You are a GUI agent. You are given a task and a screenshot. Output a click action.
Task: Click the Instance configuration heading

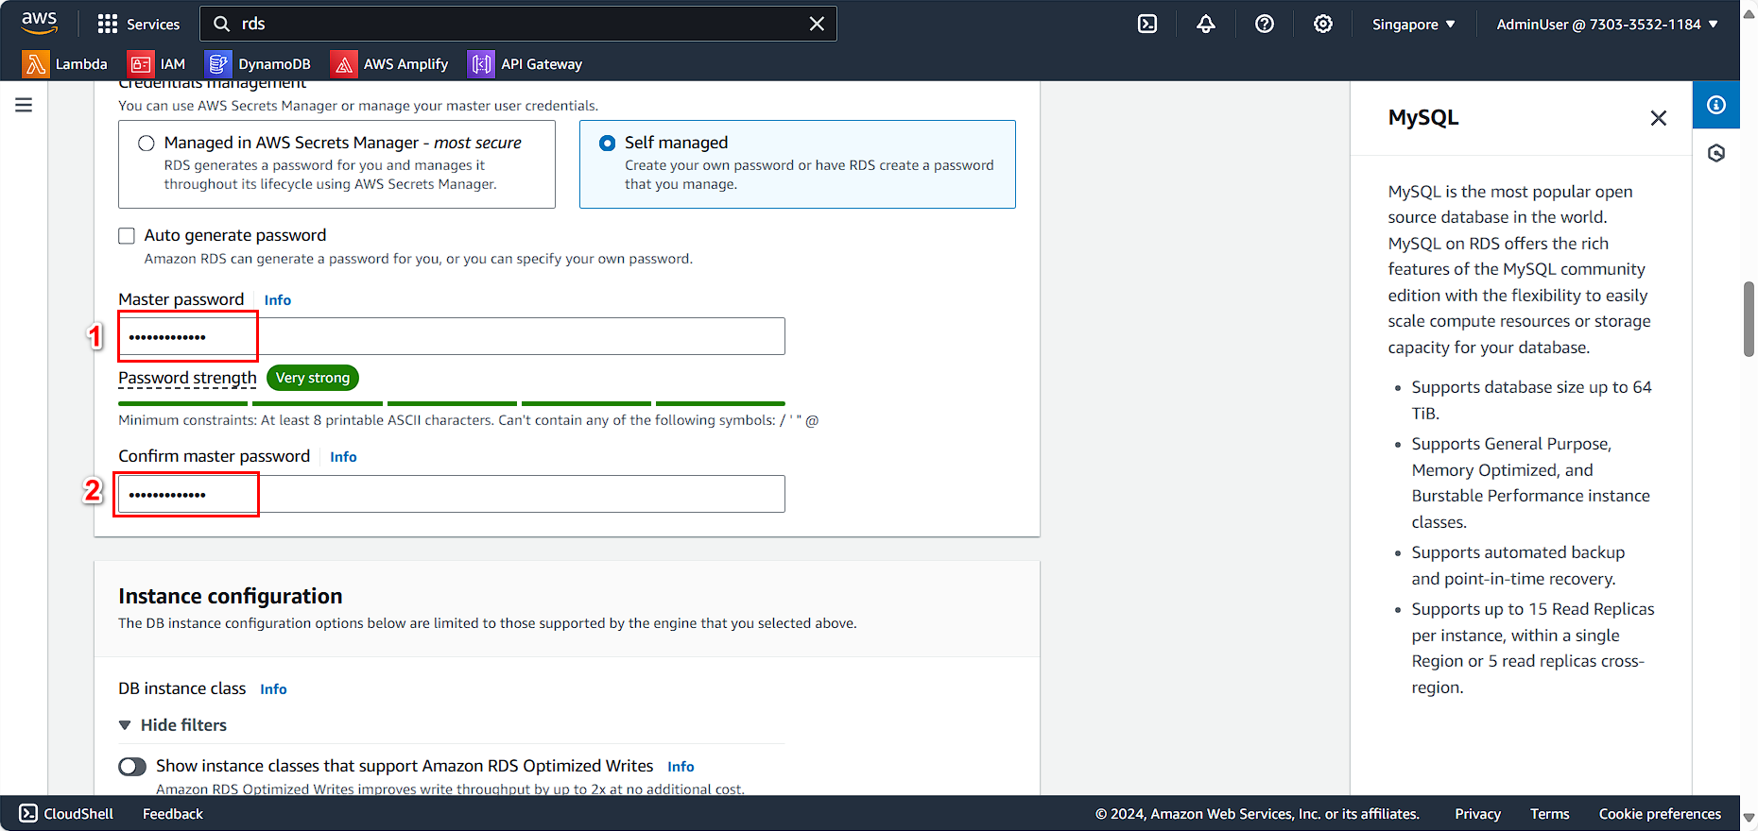[231, 597]
